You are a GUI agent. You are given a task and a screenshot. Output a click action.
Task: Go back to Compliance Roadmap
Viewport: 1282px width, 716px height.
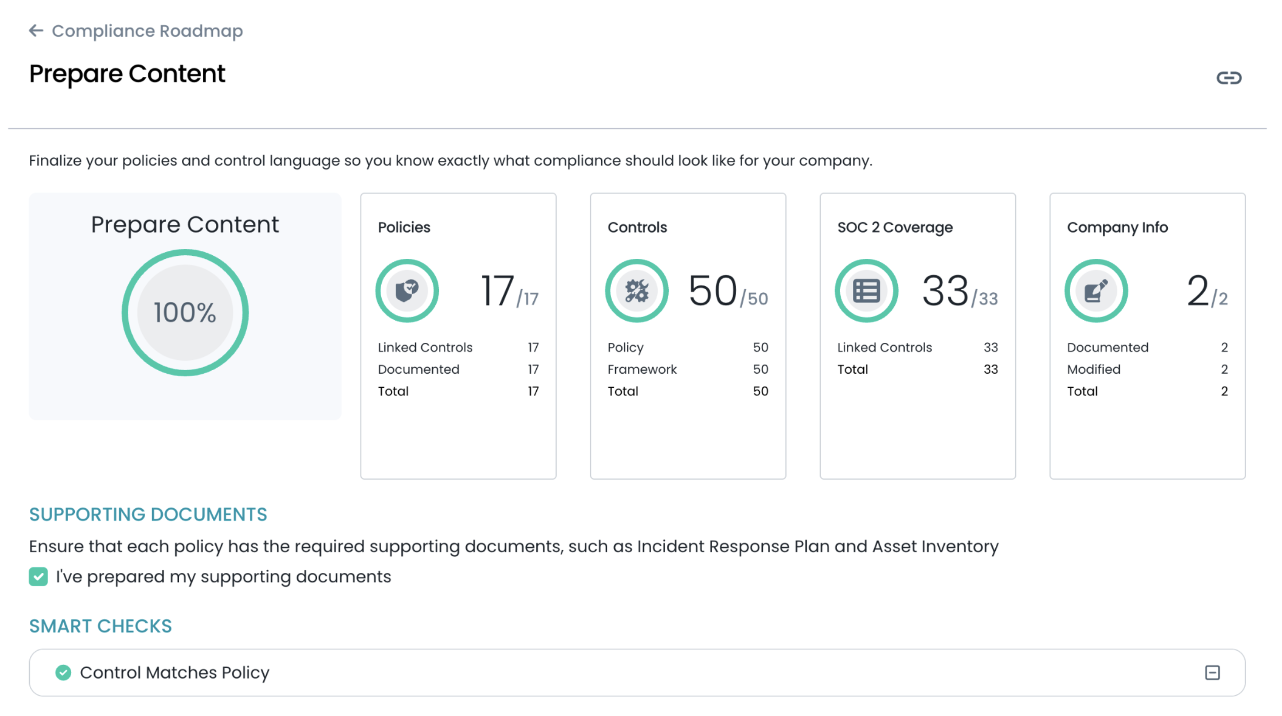click(147, 31)
